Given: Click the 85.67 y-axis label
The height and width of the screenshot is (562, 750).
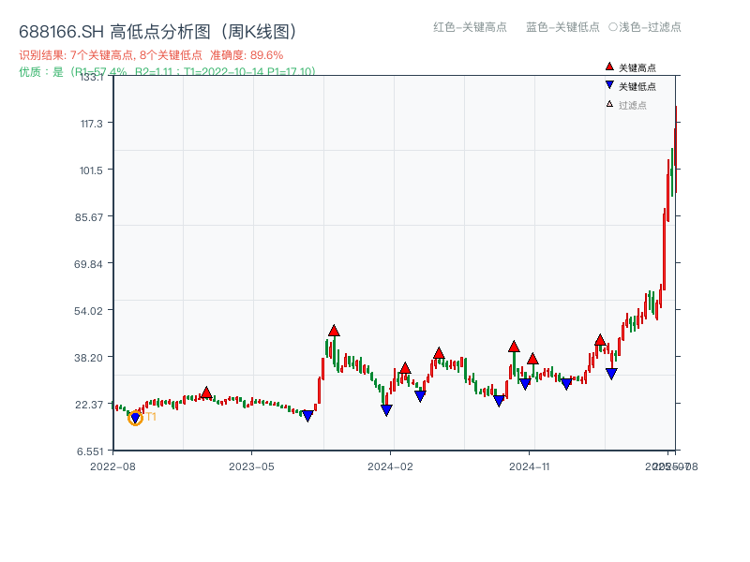Looking at the screenshot, I should (x=88, y=217).
